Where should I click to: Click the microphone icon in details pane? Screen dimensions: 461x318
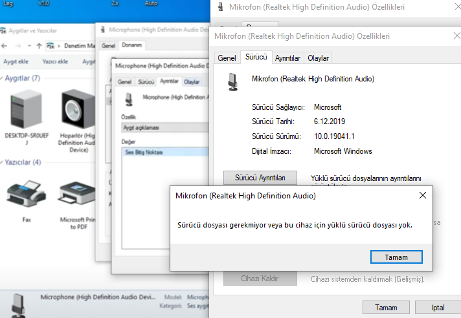(18, 305)
